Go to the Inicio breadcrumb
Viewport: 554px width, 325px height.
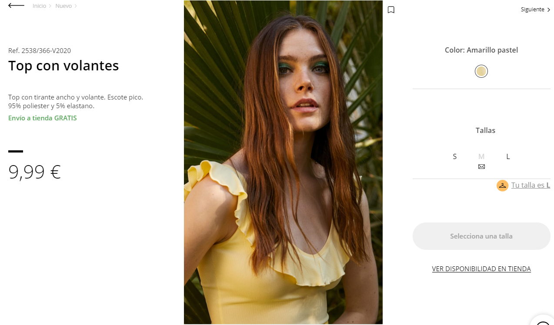point(39,6)
